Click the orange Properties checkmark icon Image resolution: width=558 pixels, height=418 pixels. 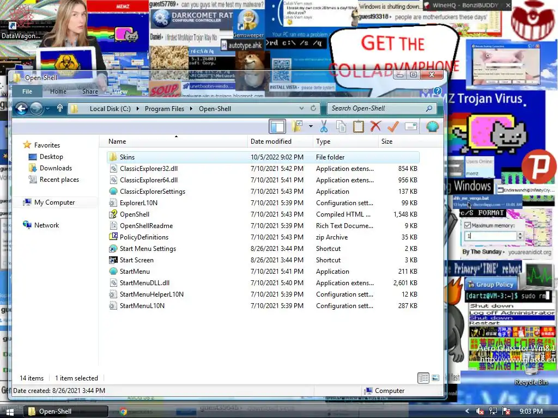tap(393, 126)
